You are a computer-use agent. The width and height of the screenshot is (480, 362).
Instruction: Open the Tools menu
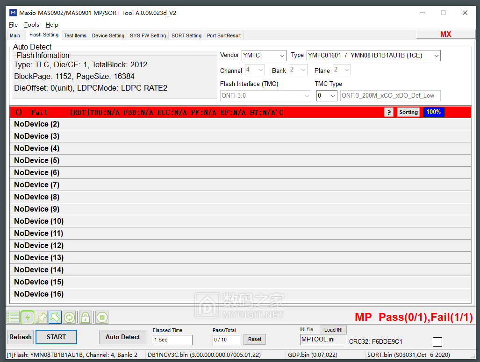(x=31, y=25)
